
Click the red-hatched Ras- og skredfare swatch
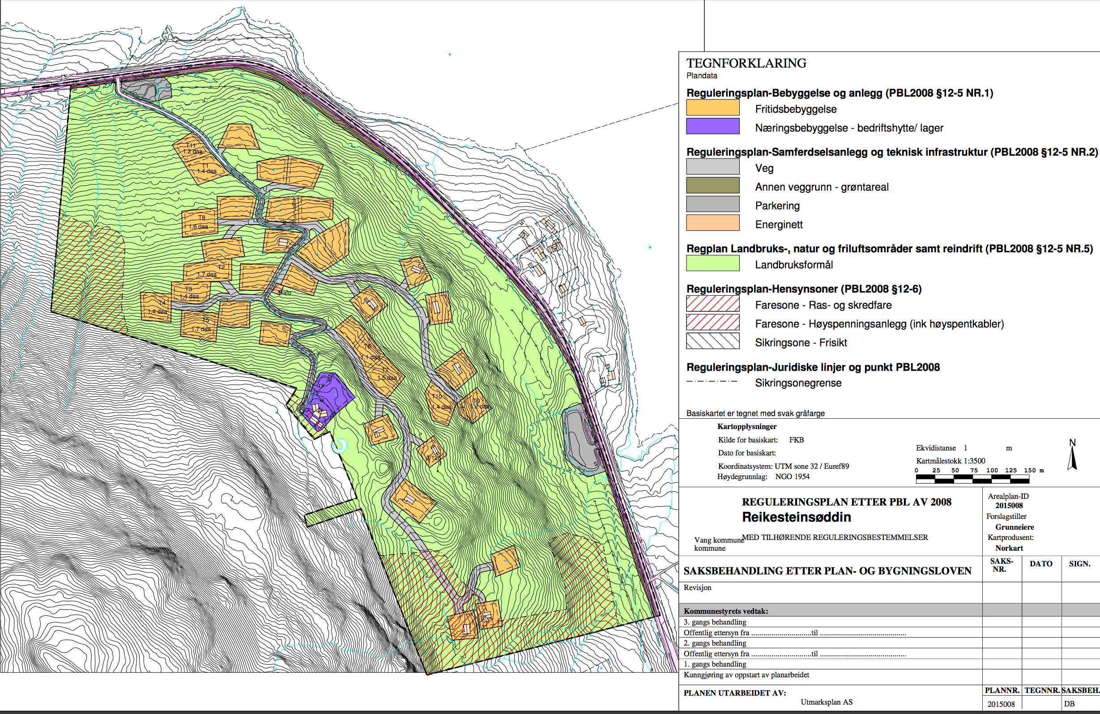(712, 304)
